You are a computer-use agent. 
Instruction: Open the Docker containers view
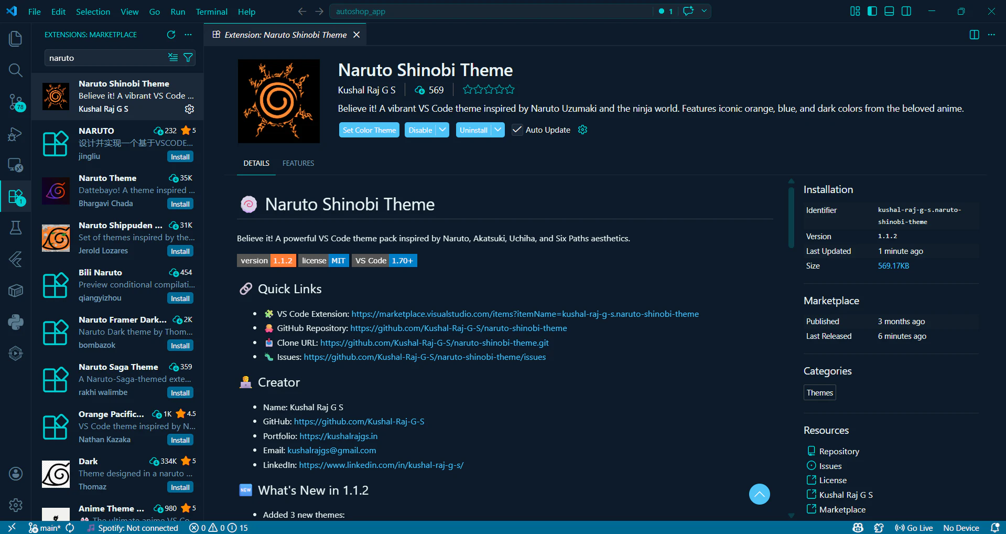[16, 291]
